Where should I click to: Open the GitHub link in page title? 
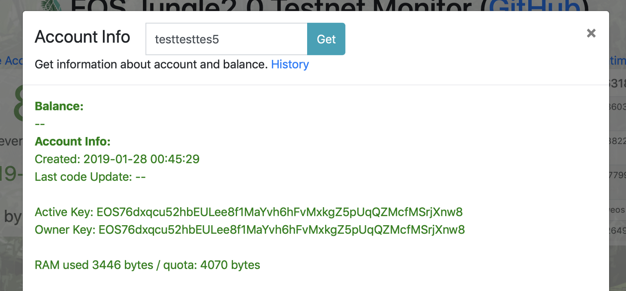(x=534, y=5)
